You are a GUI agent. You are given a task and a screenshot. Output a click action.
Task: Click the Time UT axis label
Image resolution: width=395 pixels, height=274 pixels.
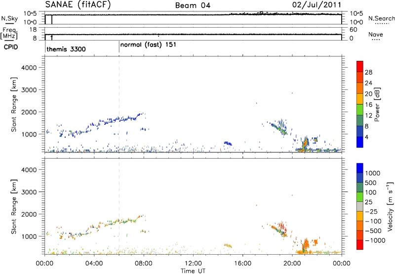tap(193, 271)
